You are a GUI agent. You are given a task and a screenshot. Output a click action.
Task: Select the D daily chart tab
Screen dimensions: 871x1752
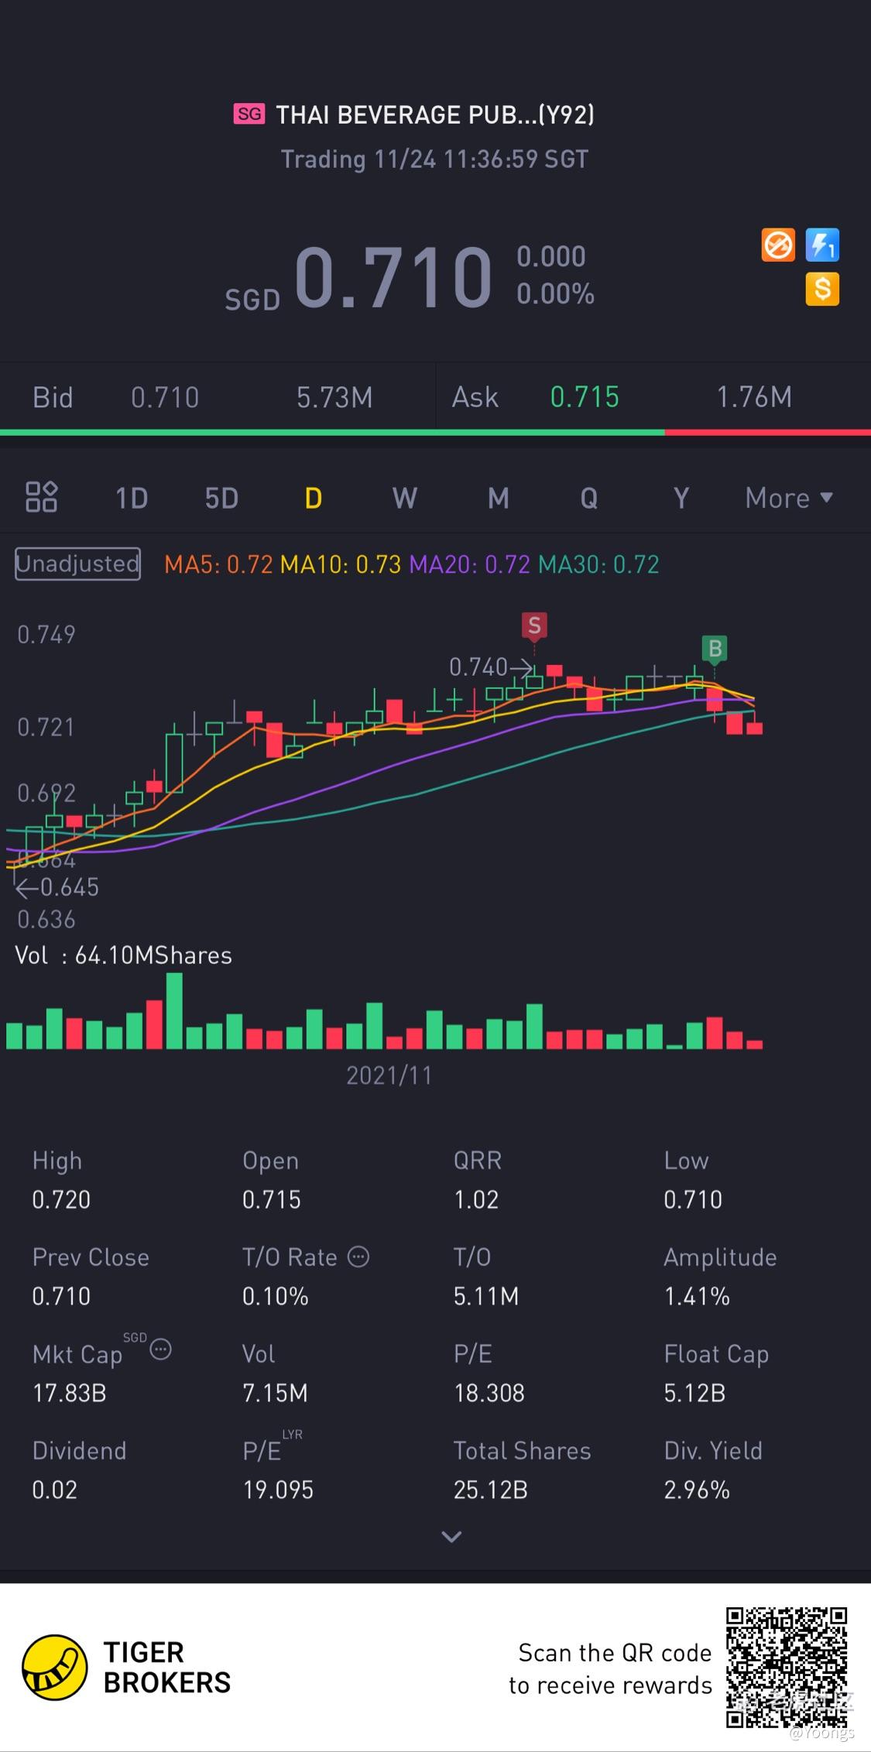pos(314,498)
